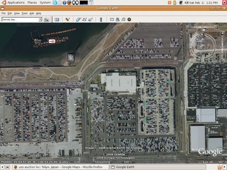Click bottom panel left hide arrow
Screen dimensions: 227x170
pos(2,167)
